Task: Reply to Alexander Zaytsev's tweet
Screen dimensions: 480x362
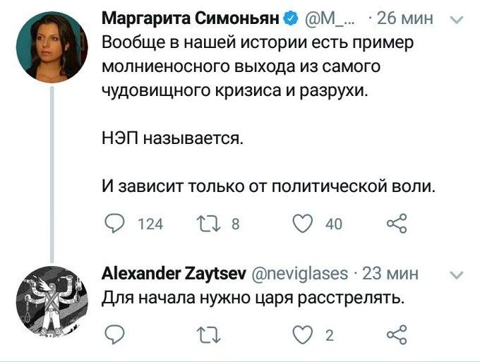Action: point(113,333)
